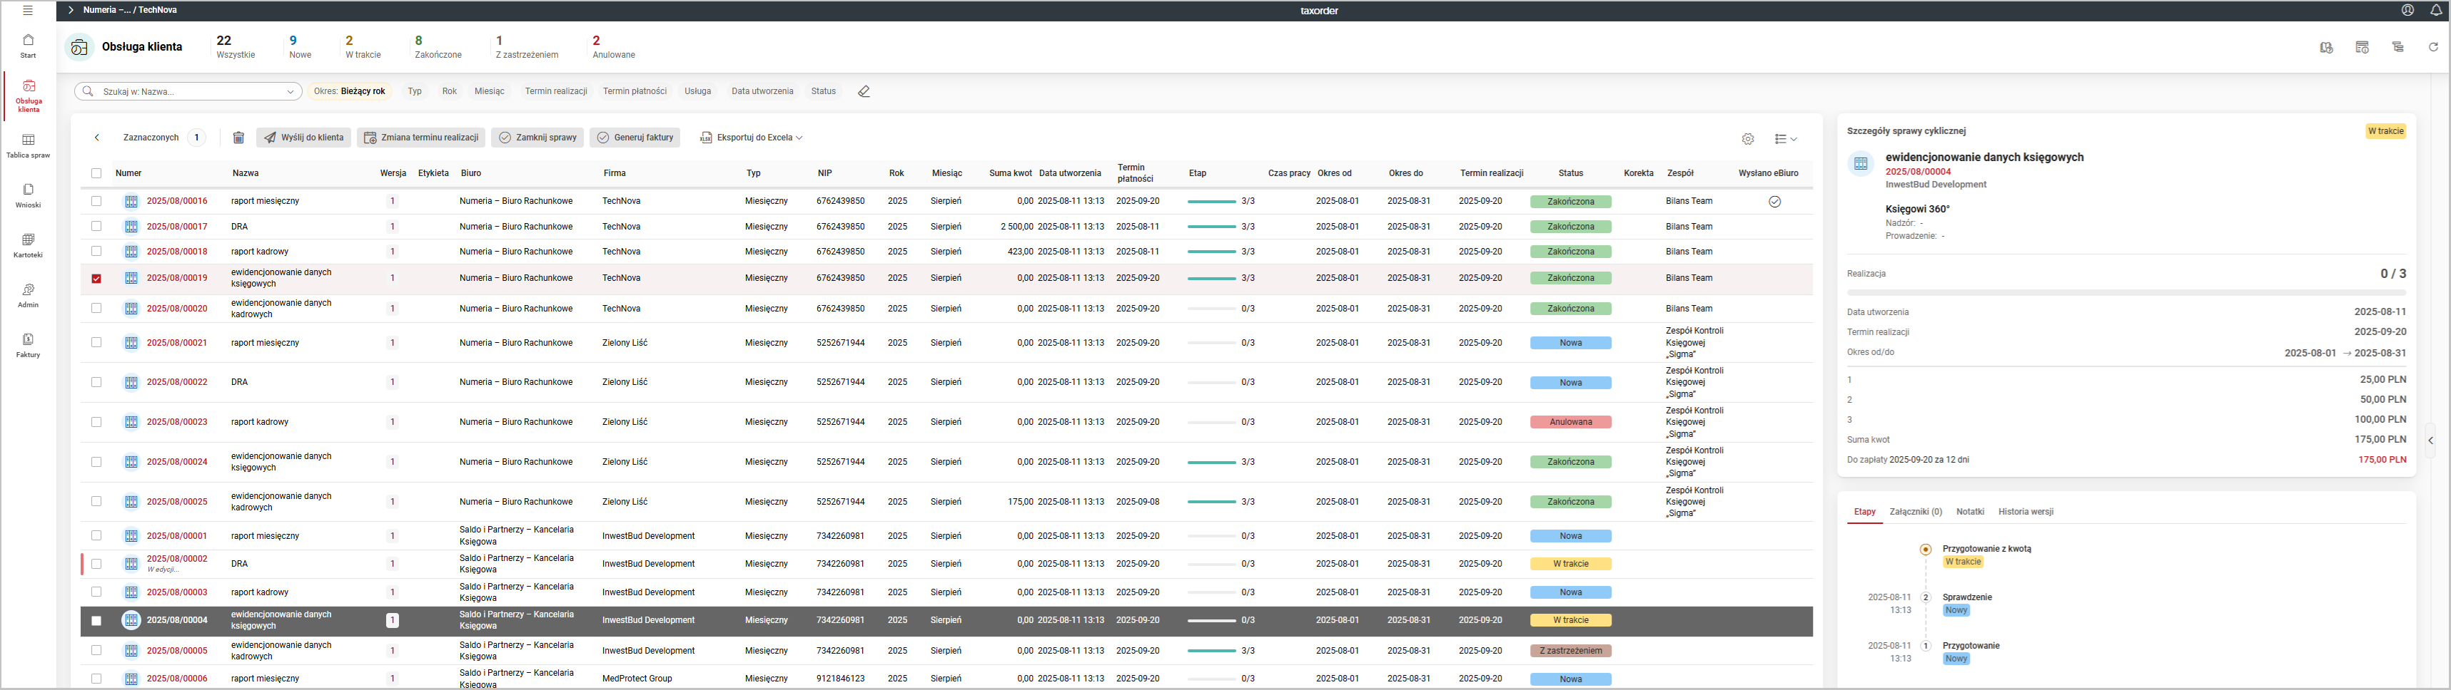
Task: Click the Realizacja progress bar in details
Action: pos(2126,293)
